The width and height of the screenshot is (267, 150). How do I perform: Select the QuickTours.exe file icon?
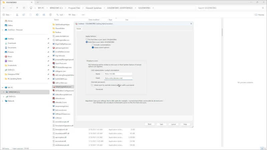point(54,63)
